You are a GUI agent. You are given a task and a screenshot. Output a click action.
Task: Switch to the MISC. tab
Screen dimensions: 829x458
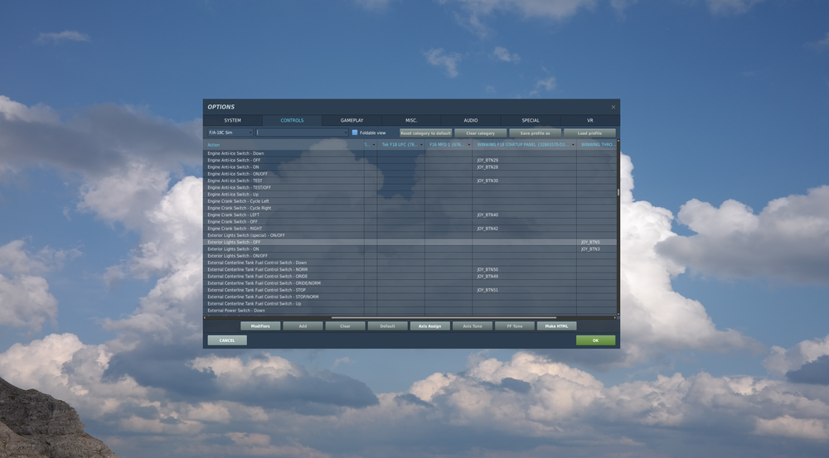coord(411,120)
